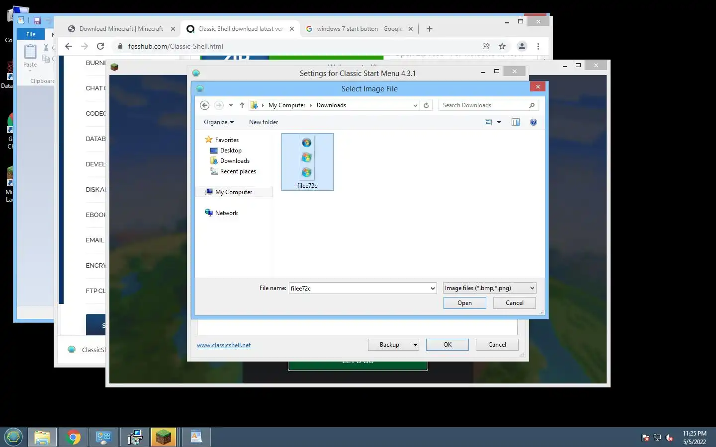Expand the address bar previous locations dropdown

coord(415,105)
